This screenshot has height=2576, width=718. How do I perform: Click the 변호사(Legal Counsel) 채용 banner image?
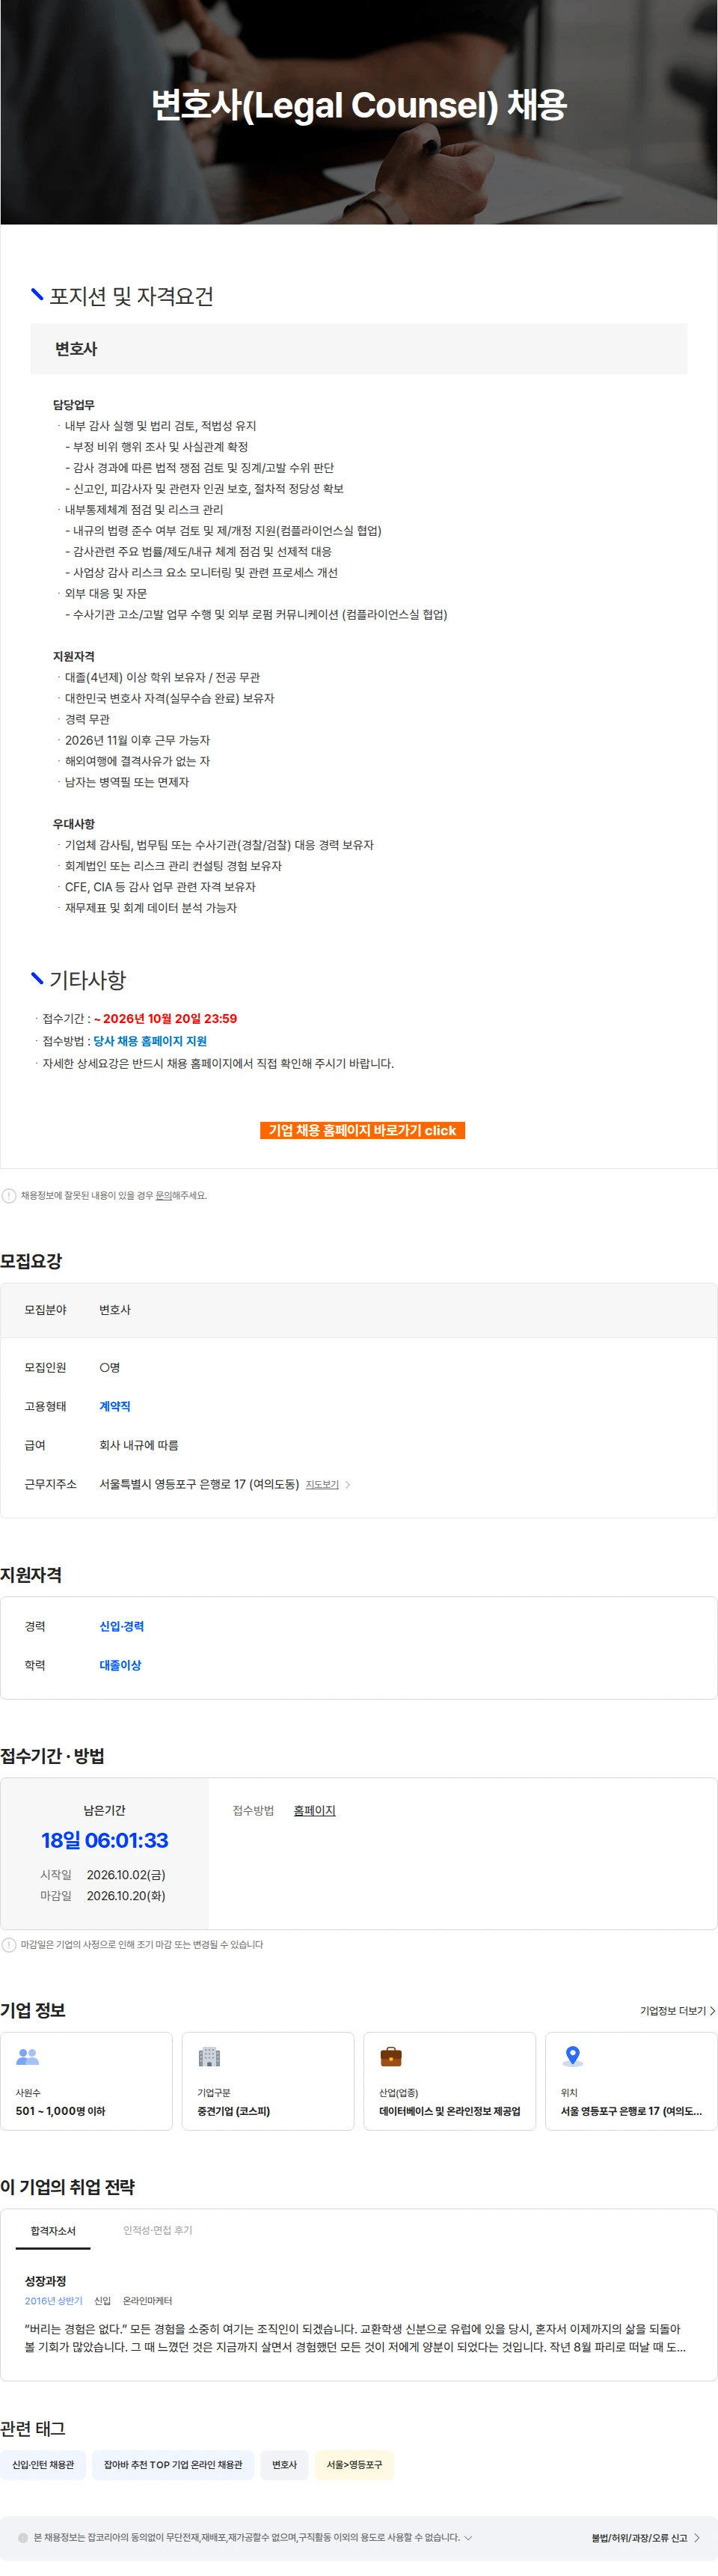point(359,112)
